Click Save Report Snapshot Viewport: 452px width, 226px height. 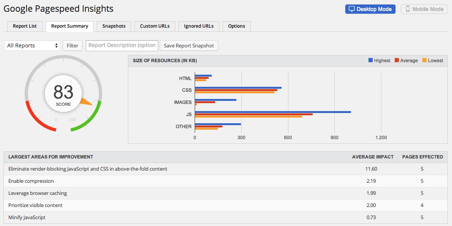(x=189, y=46)
